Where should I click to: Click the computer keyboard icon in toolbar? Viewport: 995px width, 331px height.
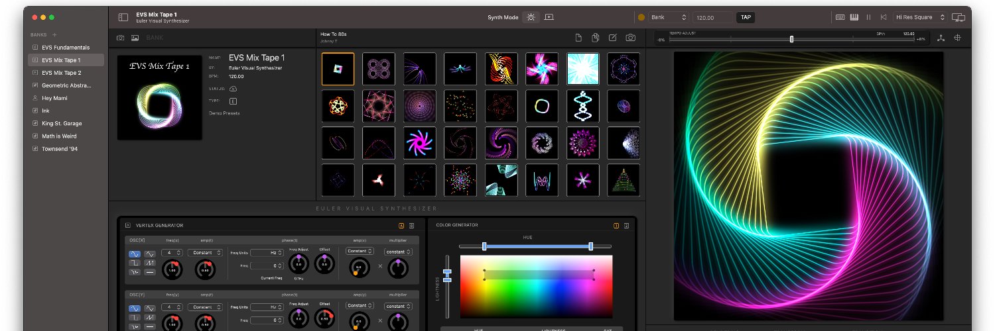pyautogui.click(x=840, y=17)
